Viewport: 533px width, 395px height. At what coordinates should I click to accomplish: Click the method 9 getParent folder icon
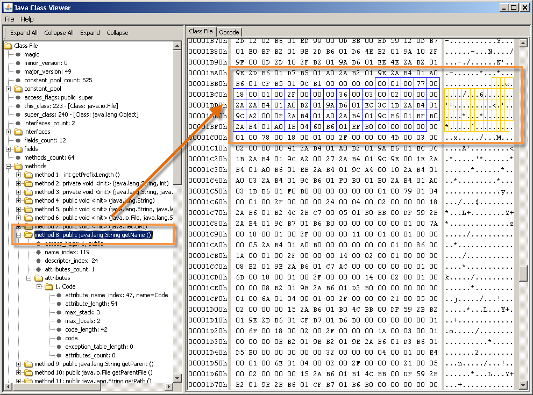click(29, 364)
